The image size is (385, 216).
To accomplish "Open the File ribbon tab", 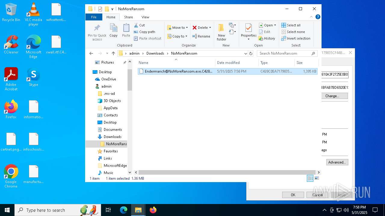I will tap(94, 17).
